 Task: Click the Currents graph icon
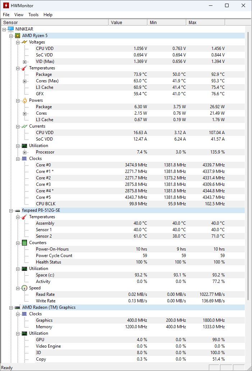(24, 126)
